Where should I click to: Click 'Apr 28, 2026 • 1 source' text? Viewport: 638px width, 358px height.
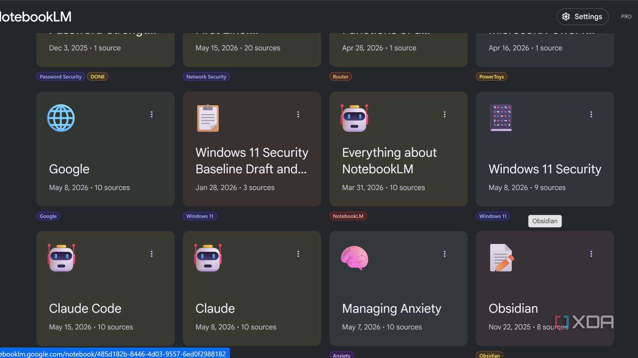pyautogui.click(x=379, y=48)
